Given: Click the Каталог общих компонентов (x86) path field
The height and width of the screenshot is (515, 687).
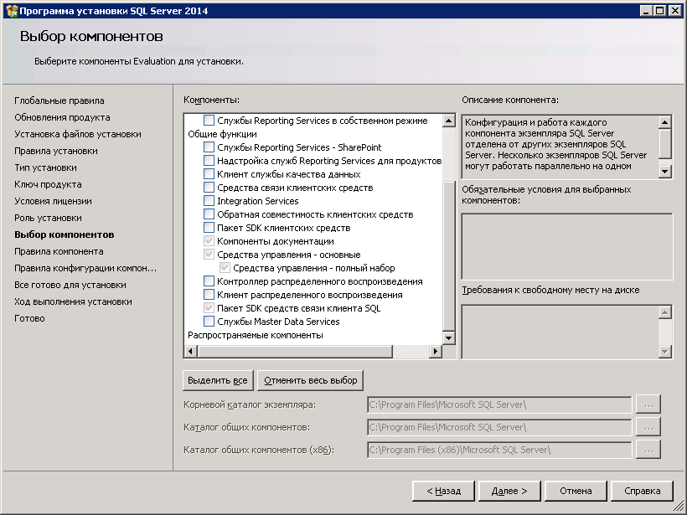Looking at the screenshot, I should pyautogui.click(x=499, y=450).
